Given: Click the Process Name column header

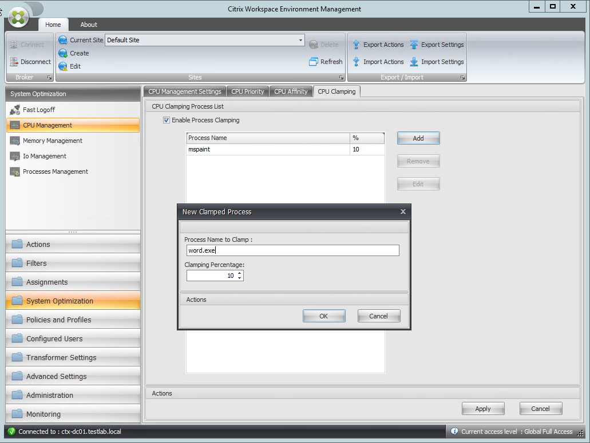Looking at the screenshot, I should (x=268, y=138).
